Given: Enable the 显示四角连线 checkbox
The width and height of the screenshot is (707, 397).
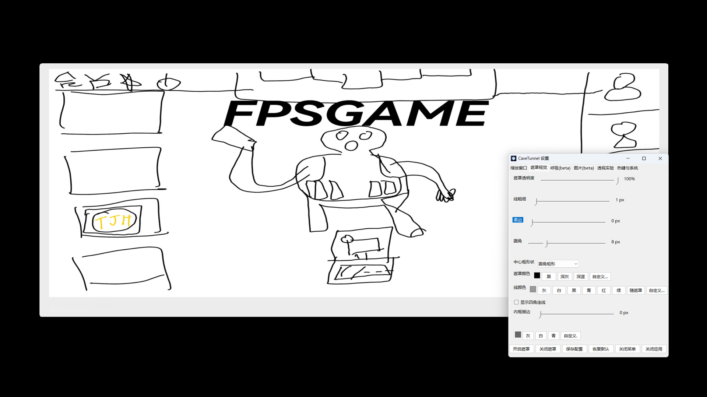Looking at the screenshot, I should click(x=516, y=302).
